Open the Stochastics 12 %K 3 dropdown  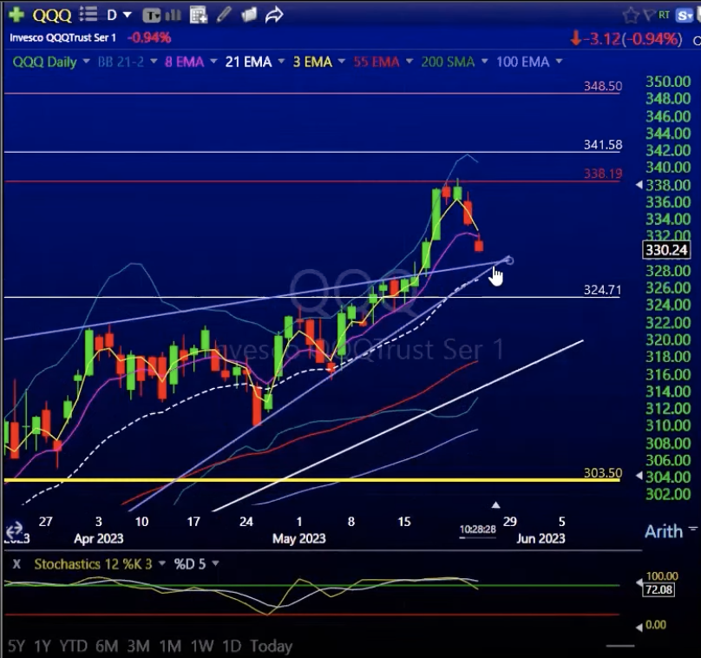(x=162, y=563)
